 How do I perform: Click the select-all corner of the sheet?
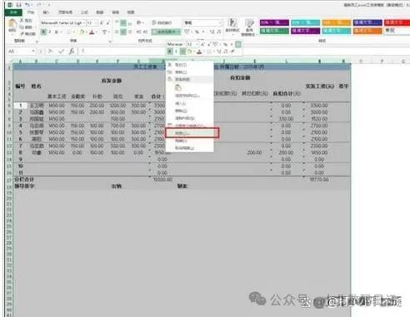pyautogui.click(x=9, y=61)
